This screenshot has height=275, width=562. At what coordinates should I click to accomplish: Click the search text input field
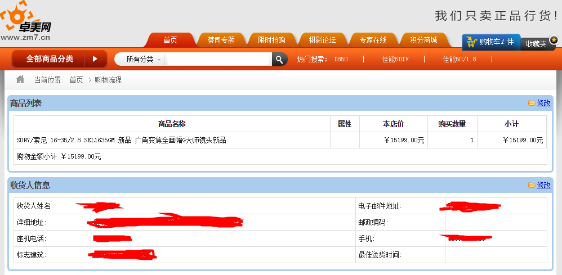pyautogui.click(x=218, y=59)
